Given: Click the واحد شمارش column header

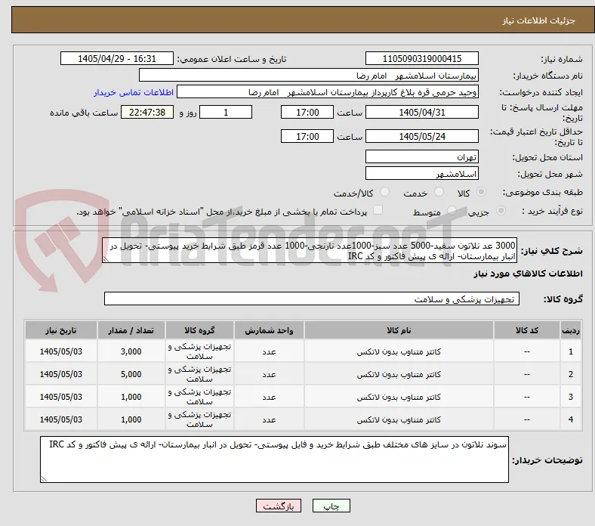Looking at the screenshot, I should pos(269,330).
